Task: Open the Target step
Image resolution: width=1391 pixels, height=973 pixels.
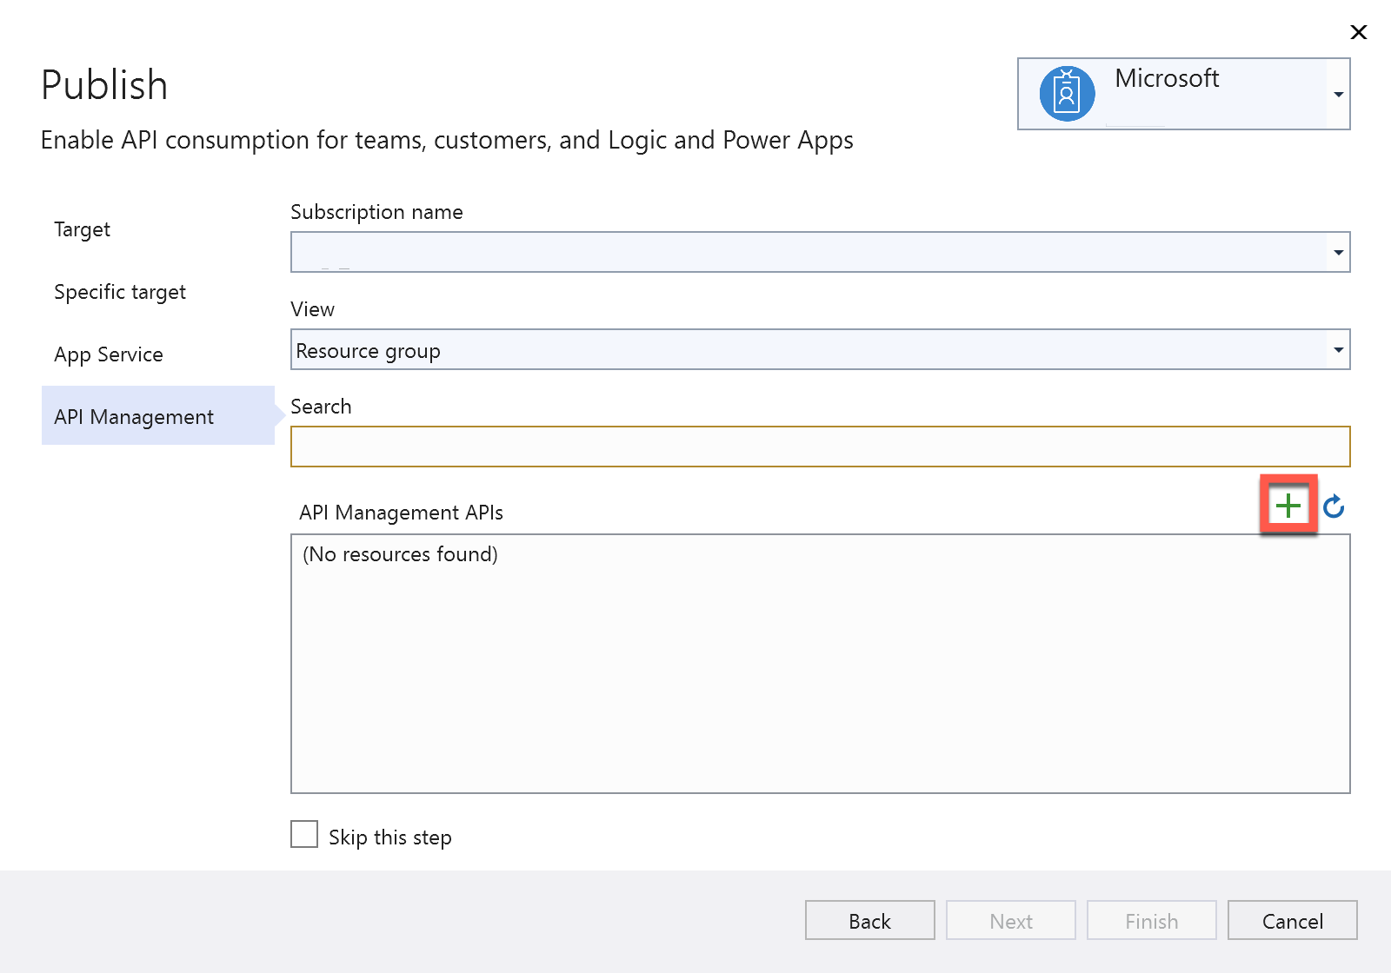Action: coord(82,229)
